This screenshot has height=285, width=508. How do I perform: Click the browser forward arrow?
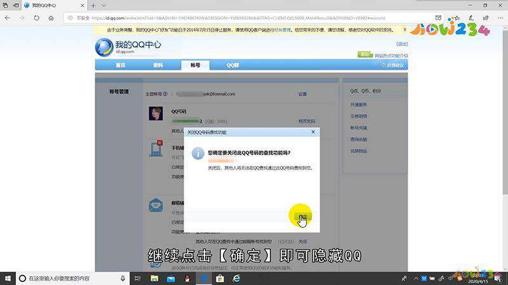[x=22, y=18]
